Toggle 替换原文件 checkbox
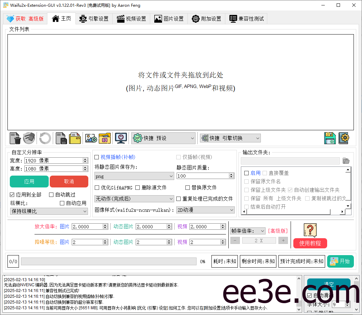 coord(187,188)
